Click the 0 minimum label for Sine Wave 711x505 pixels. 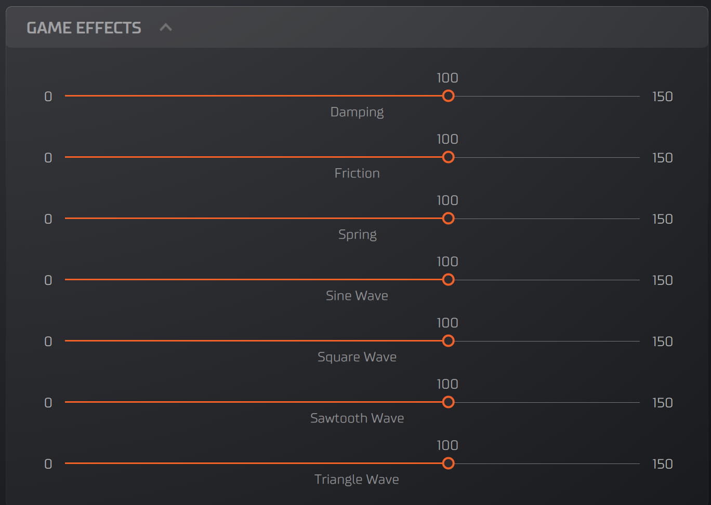click(x=48, y=280)
